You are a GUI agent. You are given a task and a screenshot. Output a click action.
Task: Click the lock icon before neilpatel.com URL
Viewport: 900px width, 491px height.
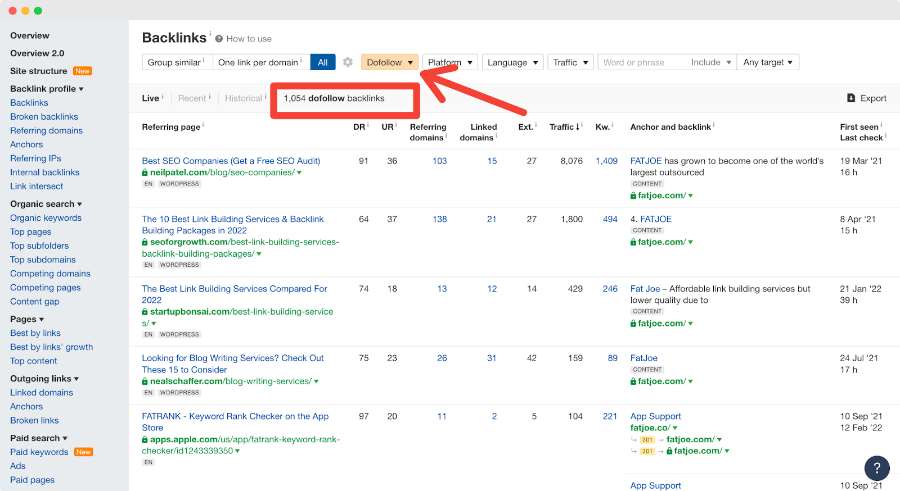tap(145, 172)
